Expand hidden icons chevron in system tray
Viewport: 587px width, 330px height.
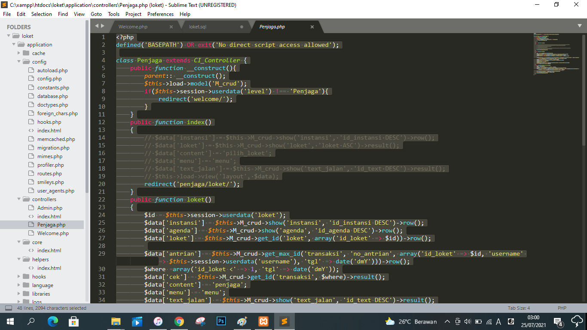click(x=447, y=321)
